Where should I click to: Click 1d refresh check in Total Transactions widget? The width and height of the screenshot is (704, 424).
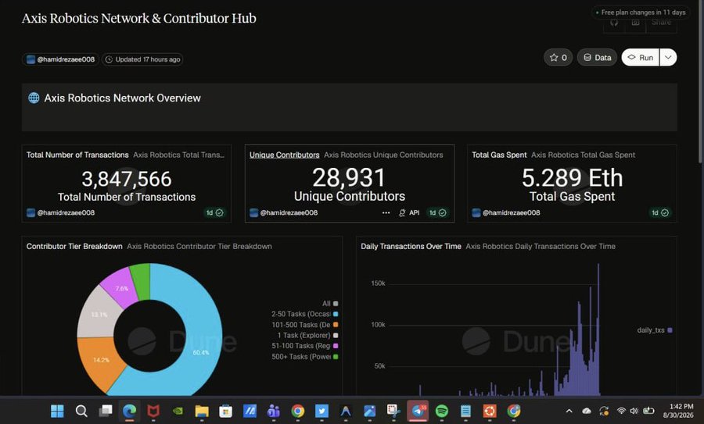[x=214, y=212]
